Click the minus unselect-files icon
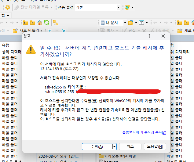 (x=57, y=31)
